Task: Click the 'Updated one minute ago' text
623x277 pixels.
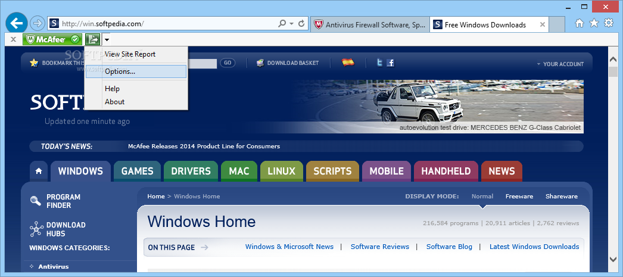Action: [x=87, y=121]
